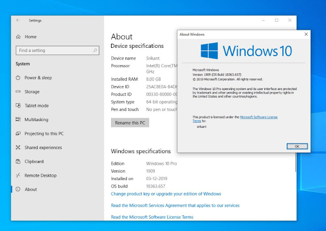326x231 pixels.
Task: Maximize the Settings window
Action: (277, 20)
